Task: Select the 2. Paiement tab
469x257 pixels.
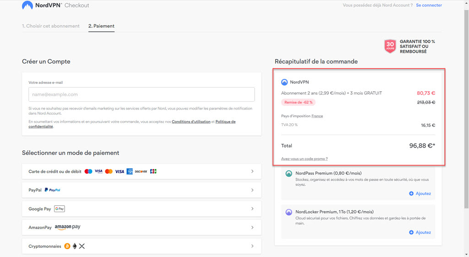Action: pos(101,26)
